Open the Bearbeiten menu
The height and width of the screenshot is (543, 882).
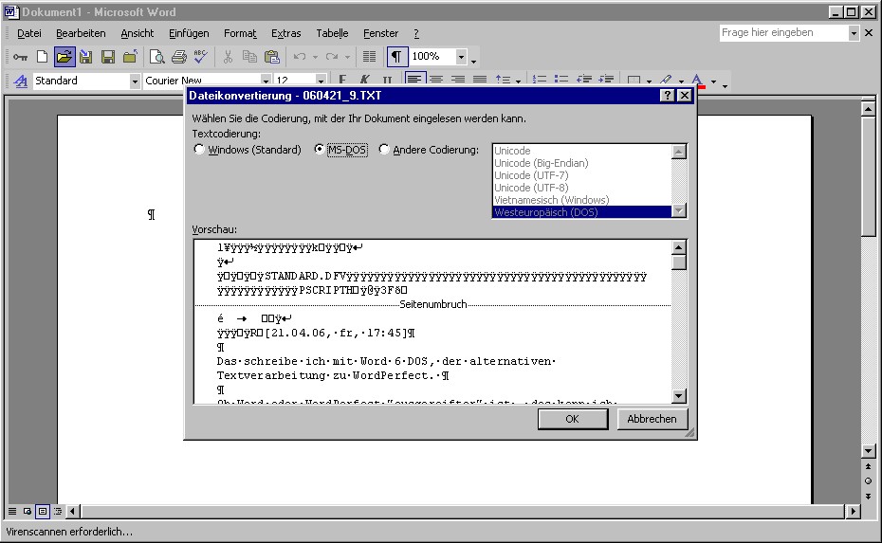coord(81,34)
